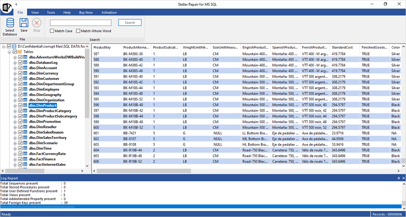Expand the dbo.DimGeography tree node
The width and height of the screenshot is (406, 217).
(x=15, y=95)
